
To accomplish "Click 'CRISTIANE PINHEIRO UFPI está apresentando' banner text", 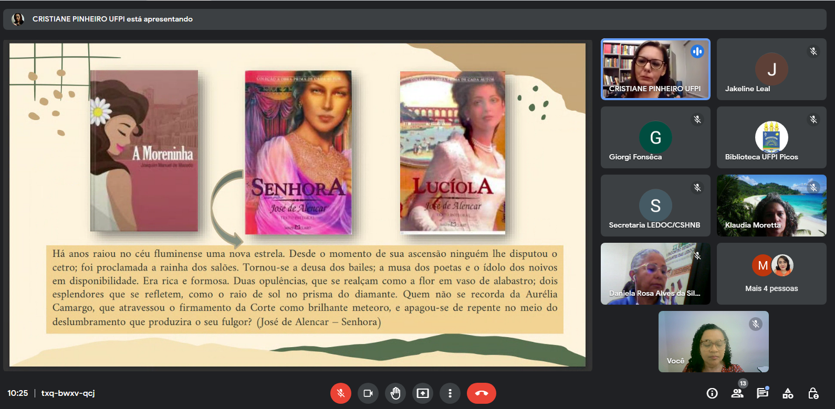I will pyautogui.click(x=112, y=19).
